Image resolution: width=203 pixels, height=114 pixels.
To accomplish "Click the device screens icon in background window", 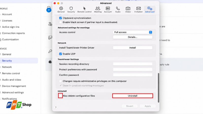I will 50,37.
